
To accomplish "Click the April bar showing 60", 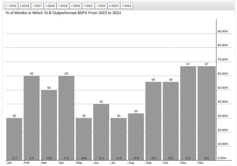I will coord(66,118).
